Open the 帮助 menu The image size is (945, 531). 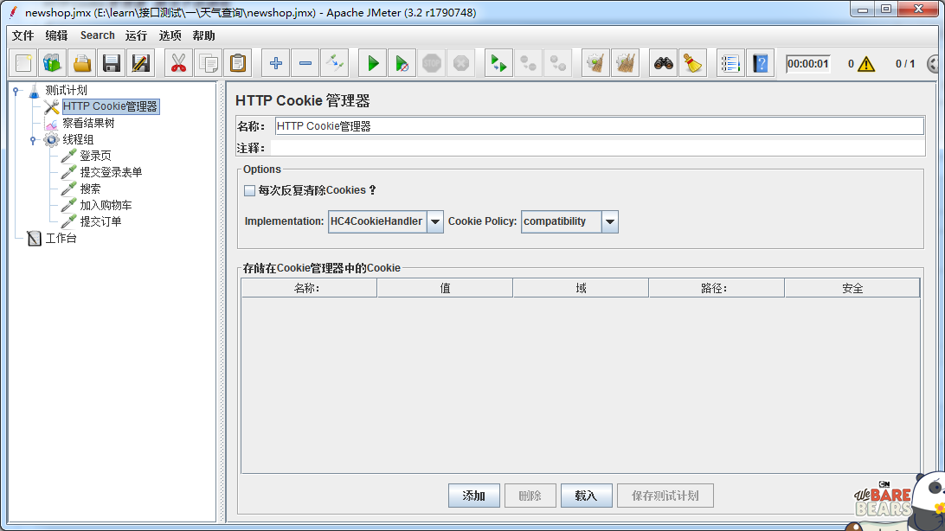coord(203,35)
